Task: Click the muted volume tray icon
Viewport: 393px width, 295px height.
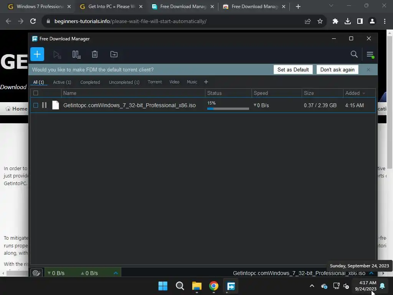Action: [346, 286]
